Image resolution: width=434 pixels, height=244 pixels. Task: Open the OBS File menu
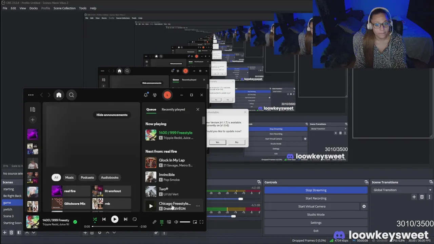(5, 8)
